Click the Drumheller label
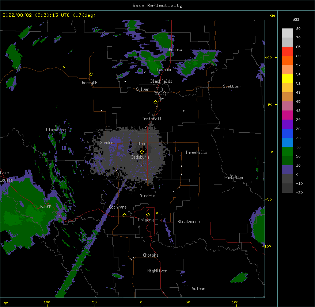Image resolution: width=315 pixels, height=307 pixels. pos(233,178)
